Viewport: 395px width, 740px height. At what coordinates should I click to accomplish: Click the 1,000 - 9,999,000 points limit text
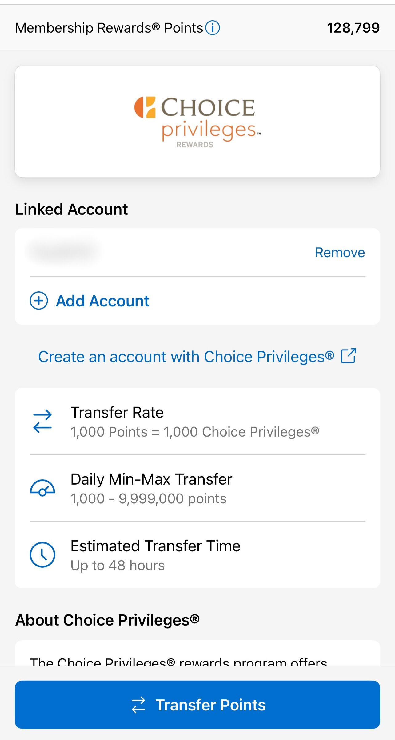click(x=148, y=498)
